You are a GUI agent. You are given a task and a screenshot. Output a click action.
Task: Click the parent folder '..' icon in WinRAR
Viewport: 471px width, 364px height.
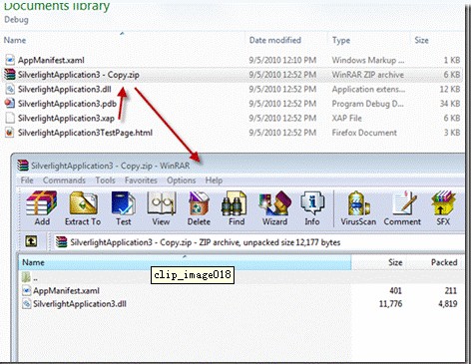[x=26, y=277]
